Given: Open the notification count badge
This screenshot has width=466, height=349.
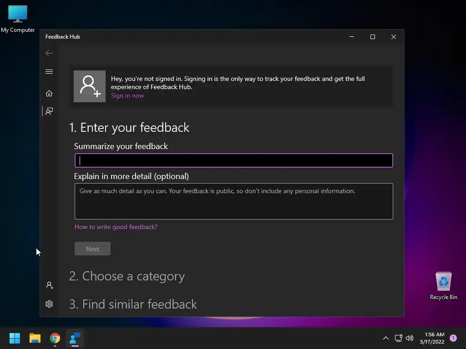Looking at the screenshot, I should (453, 338).
